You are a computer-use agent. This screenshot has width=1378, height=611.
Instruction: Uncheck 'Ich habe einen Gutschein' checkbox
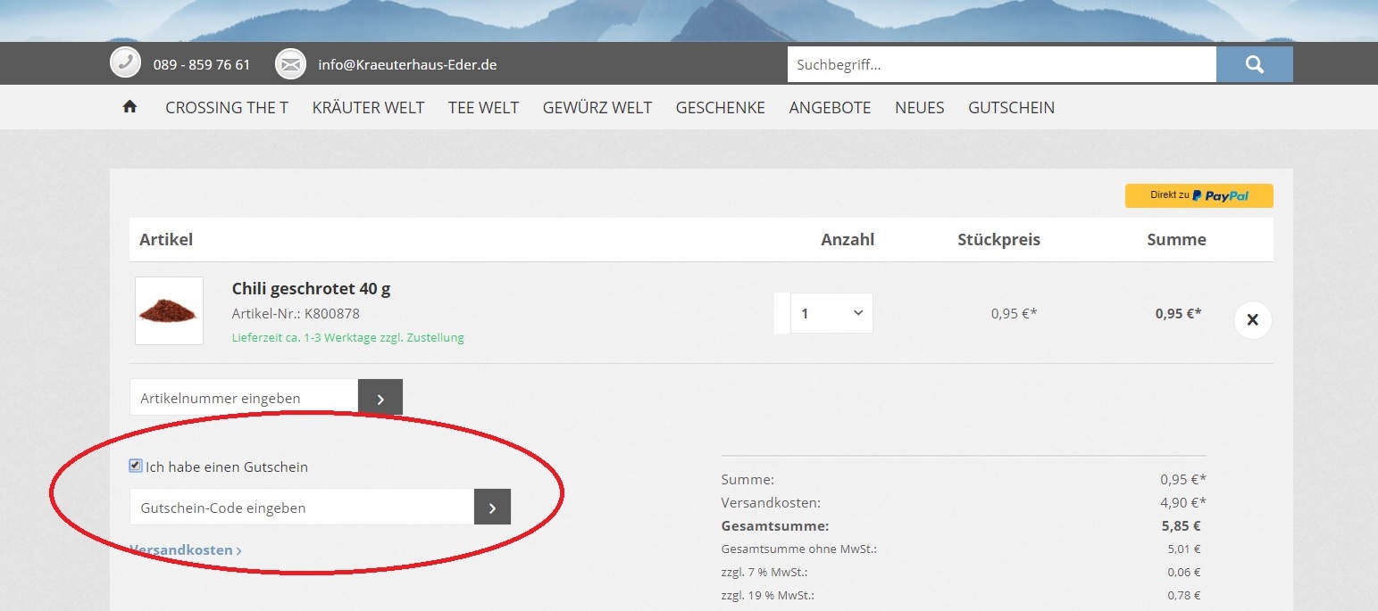click(136, 466)
